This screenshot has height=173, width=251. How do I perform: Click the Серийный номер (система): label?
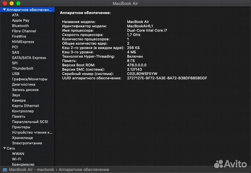[88, 74]
